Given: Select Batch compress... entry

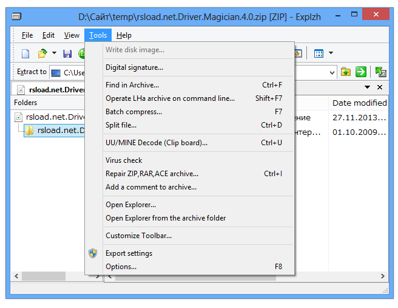Looking at the screenshot, I should 198,112.
